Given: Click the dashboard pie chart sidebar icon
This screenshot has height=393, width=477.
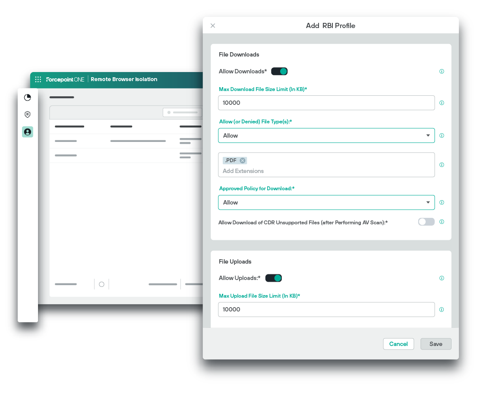Looking at the screenshot, I should tap(28, 97).
